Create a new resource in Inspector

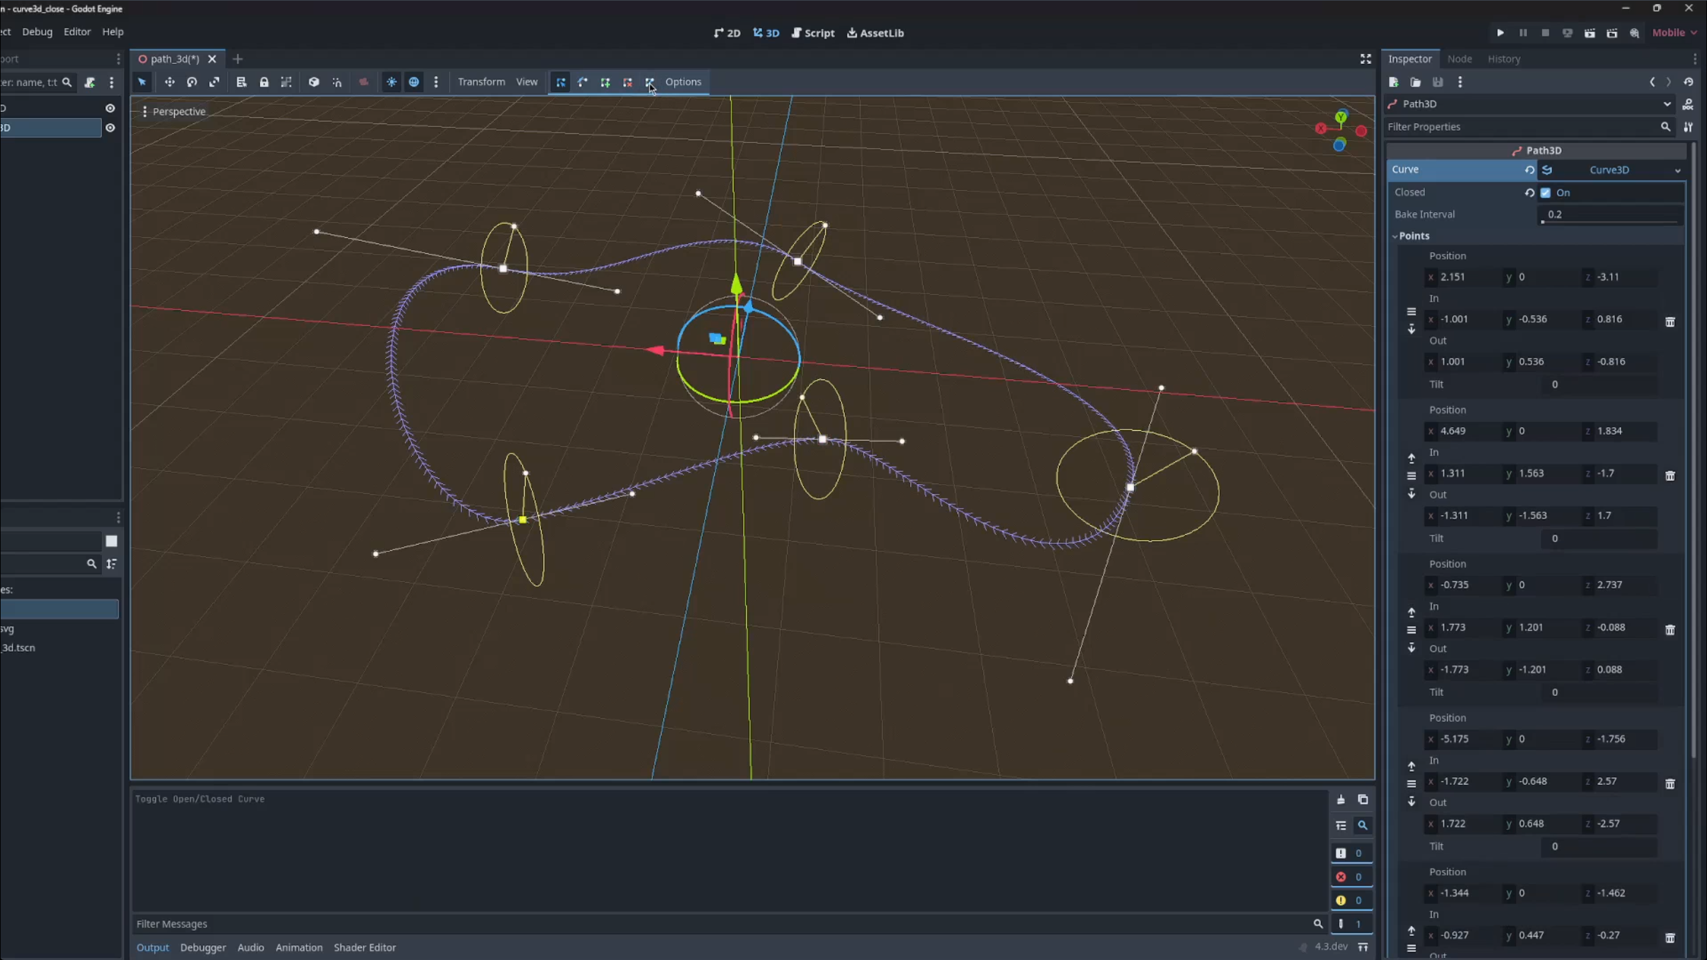pos(1394,82)
